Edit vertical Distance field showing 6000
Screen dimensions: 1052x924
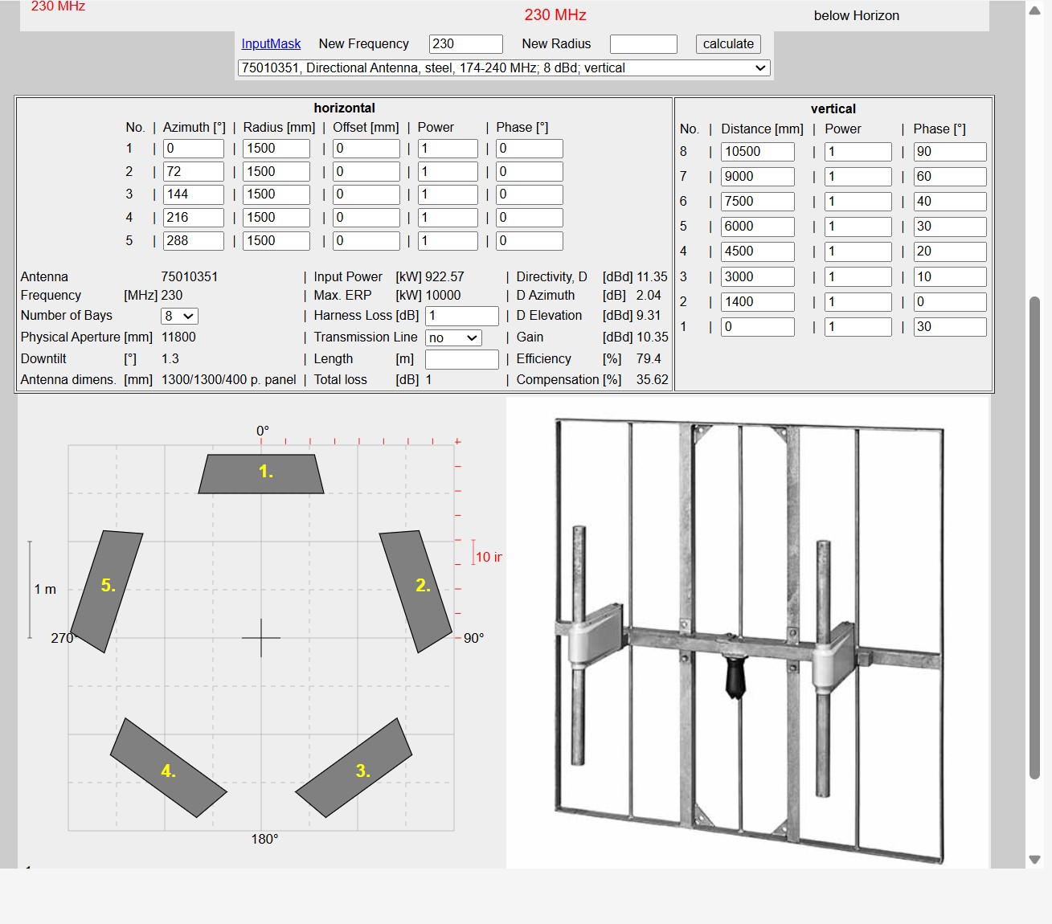758,227
